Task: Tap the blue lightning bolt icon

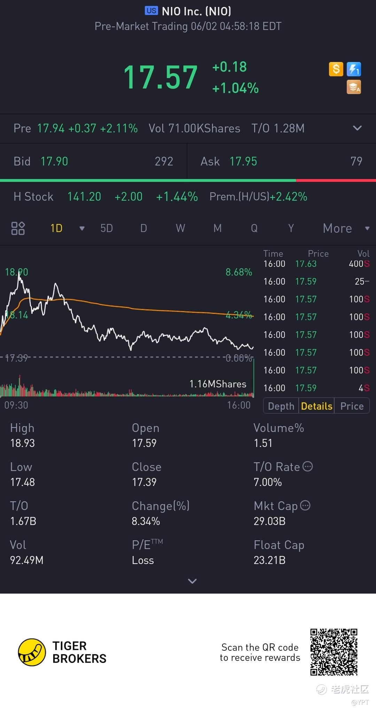Action: (354, 69)
